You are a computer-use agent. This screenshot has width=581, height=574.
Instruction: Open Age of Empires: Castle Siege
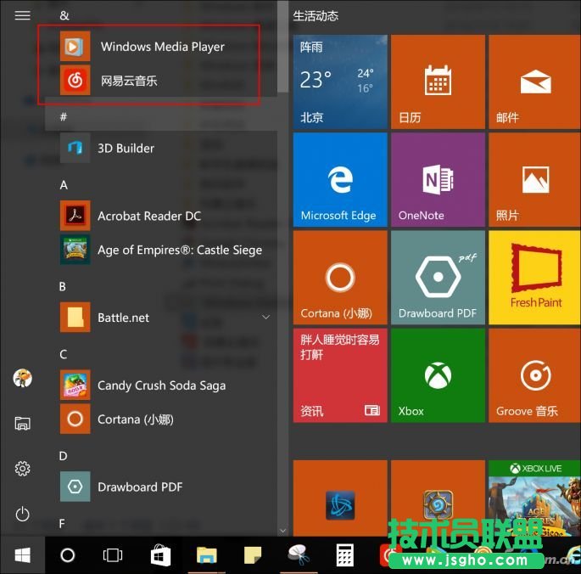(179, 250)
